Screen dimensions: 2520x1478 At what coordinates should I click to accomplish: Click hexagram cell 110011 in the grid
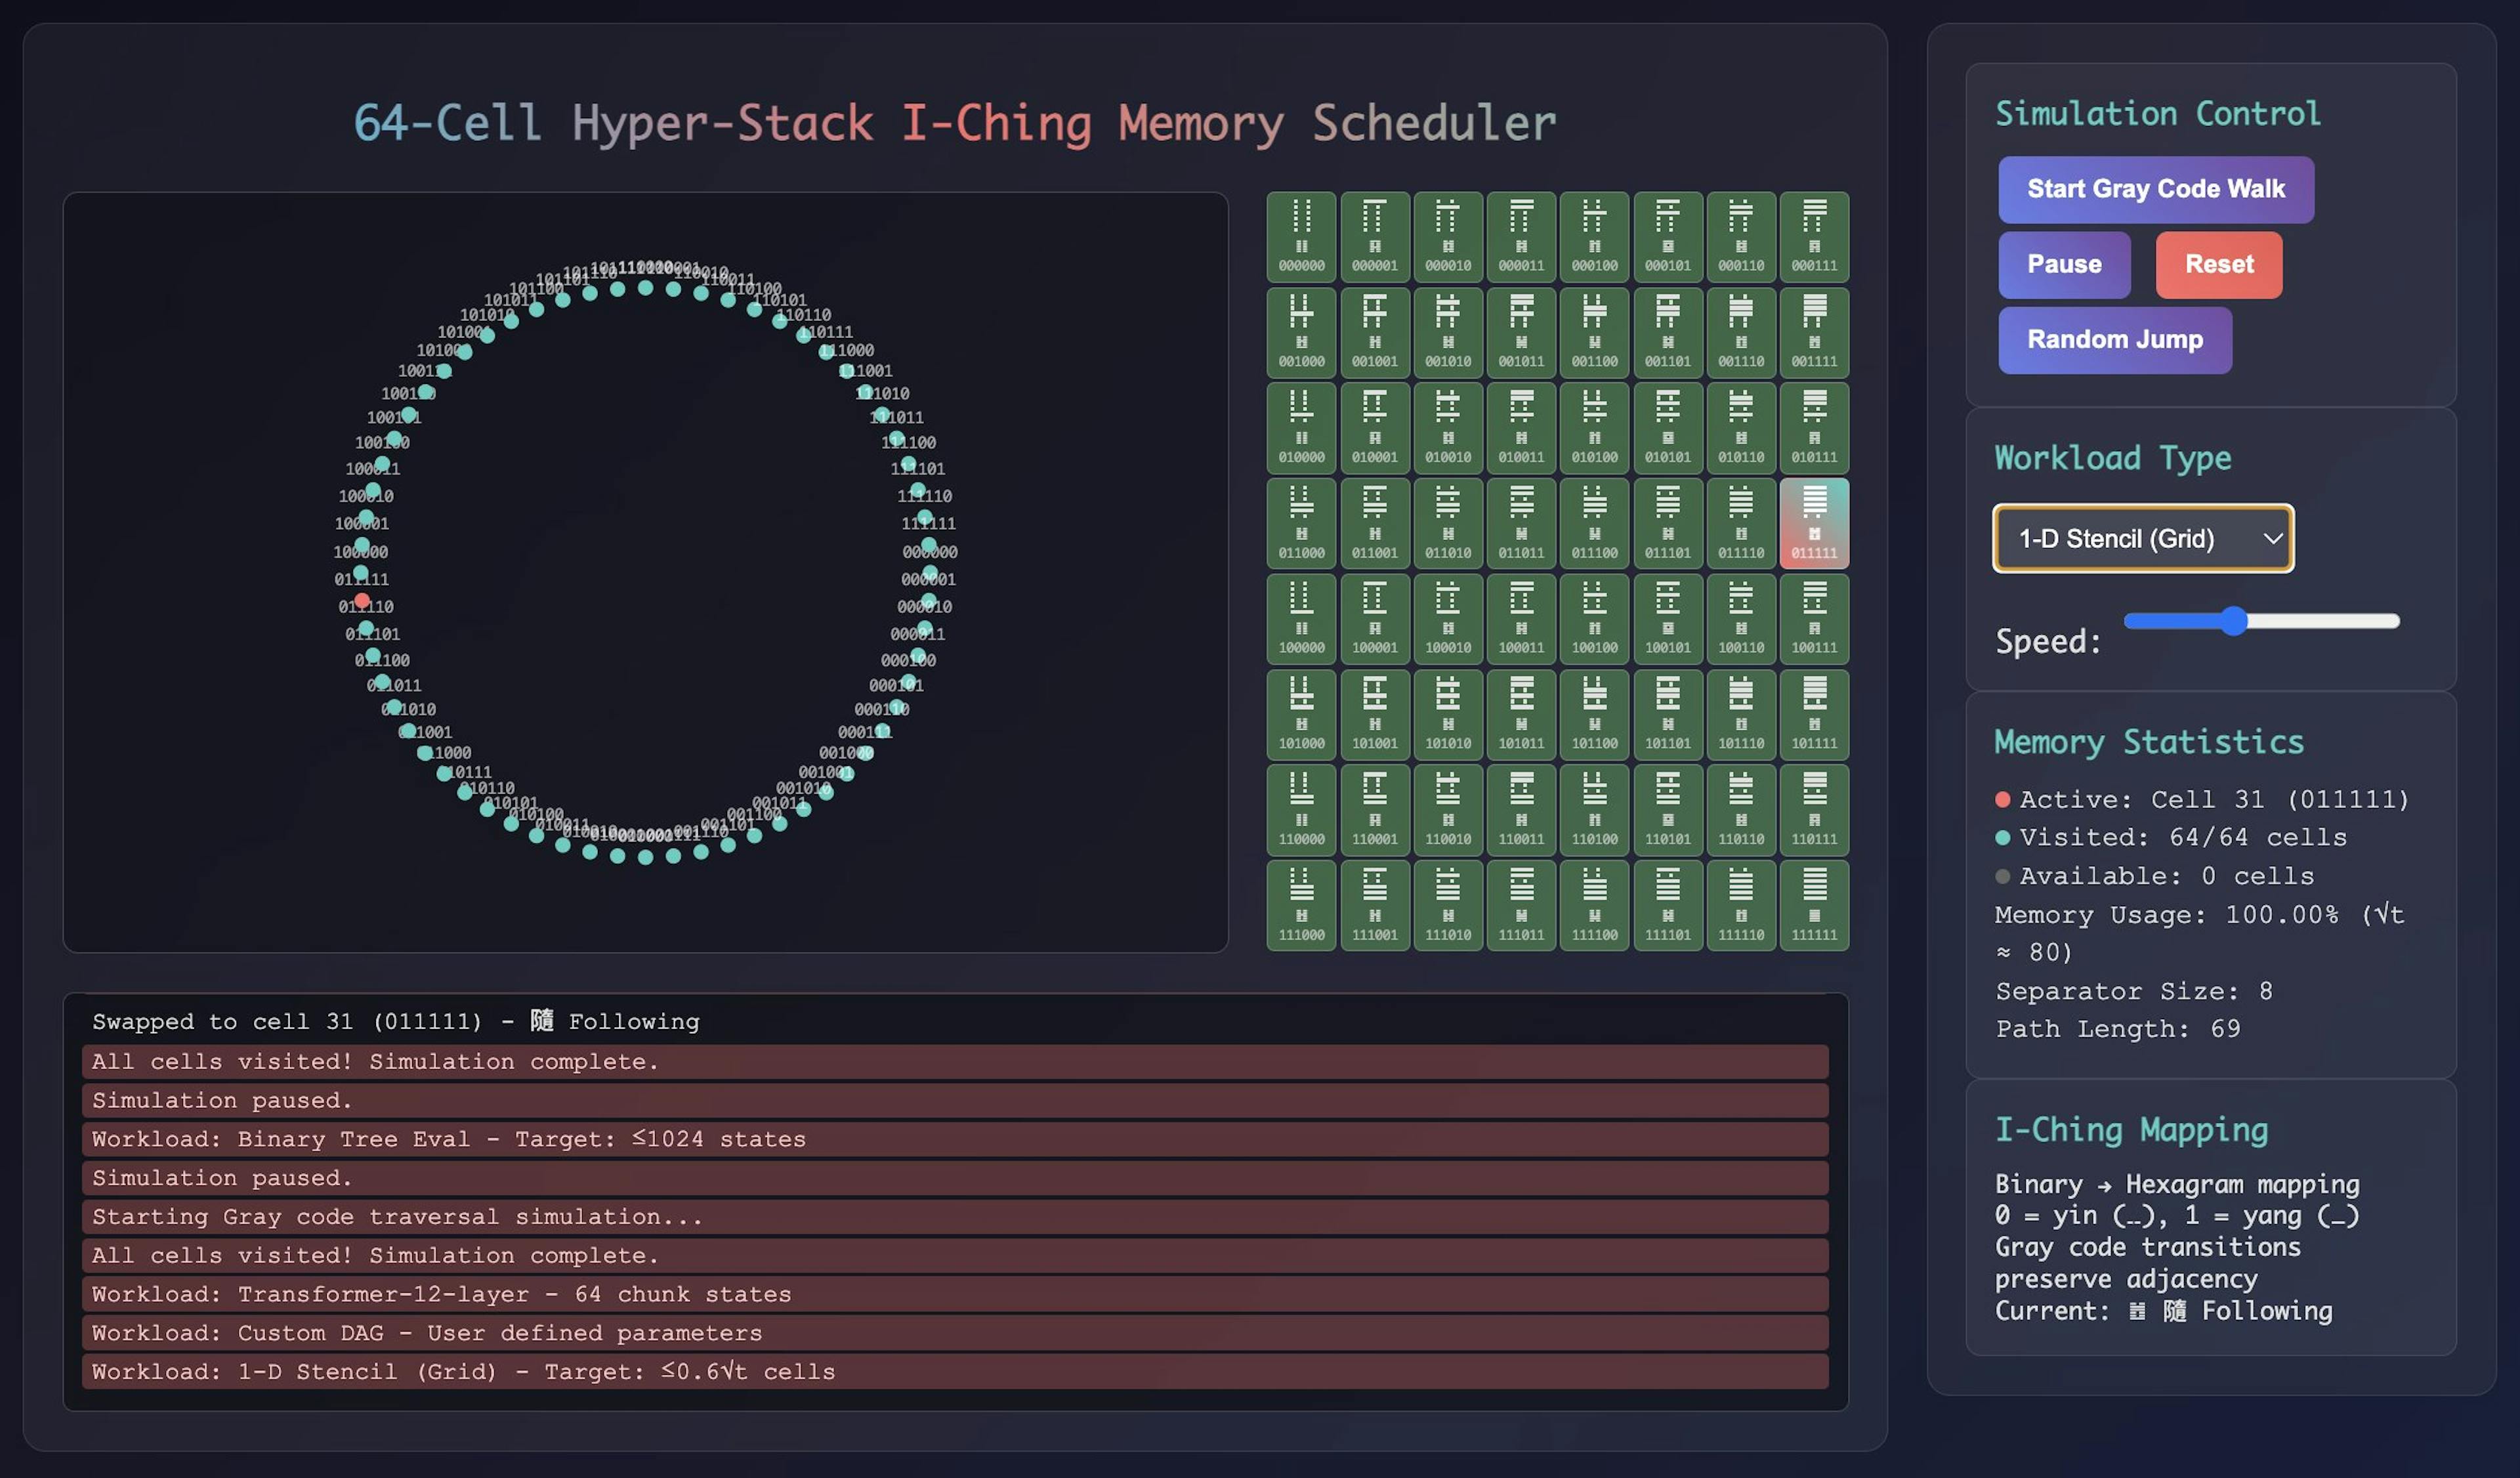1520,810
